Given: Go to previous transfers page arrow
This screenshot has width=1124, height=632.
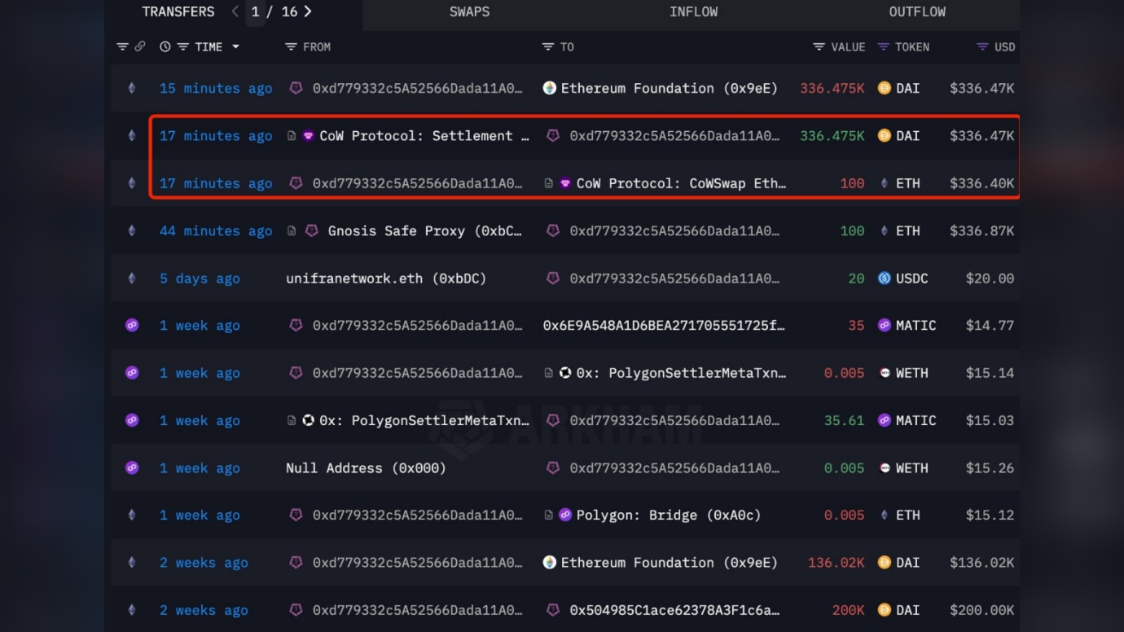Looking at the screenshot, I should click(235, 12).
